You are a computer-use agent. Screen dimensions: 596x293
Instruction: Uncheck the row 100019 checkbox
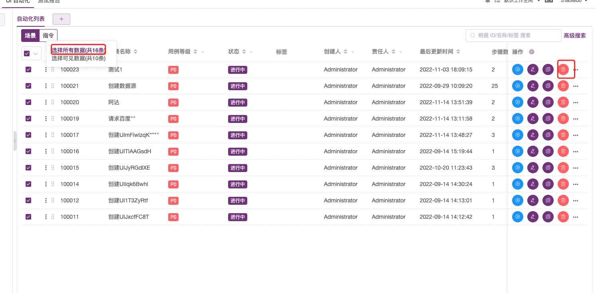coord(28,119)
